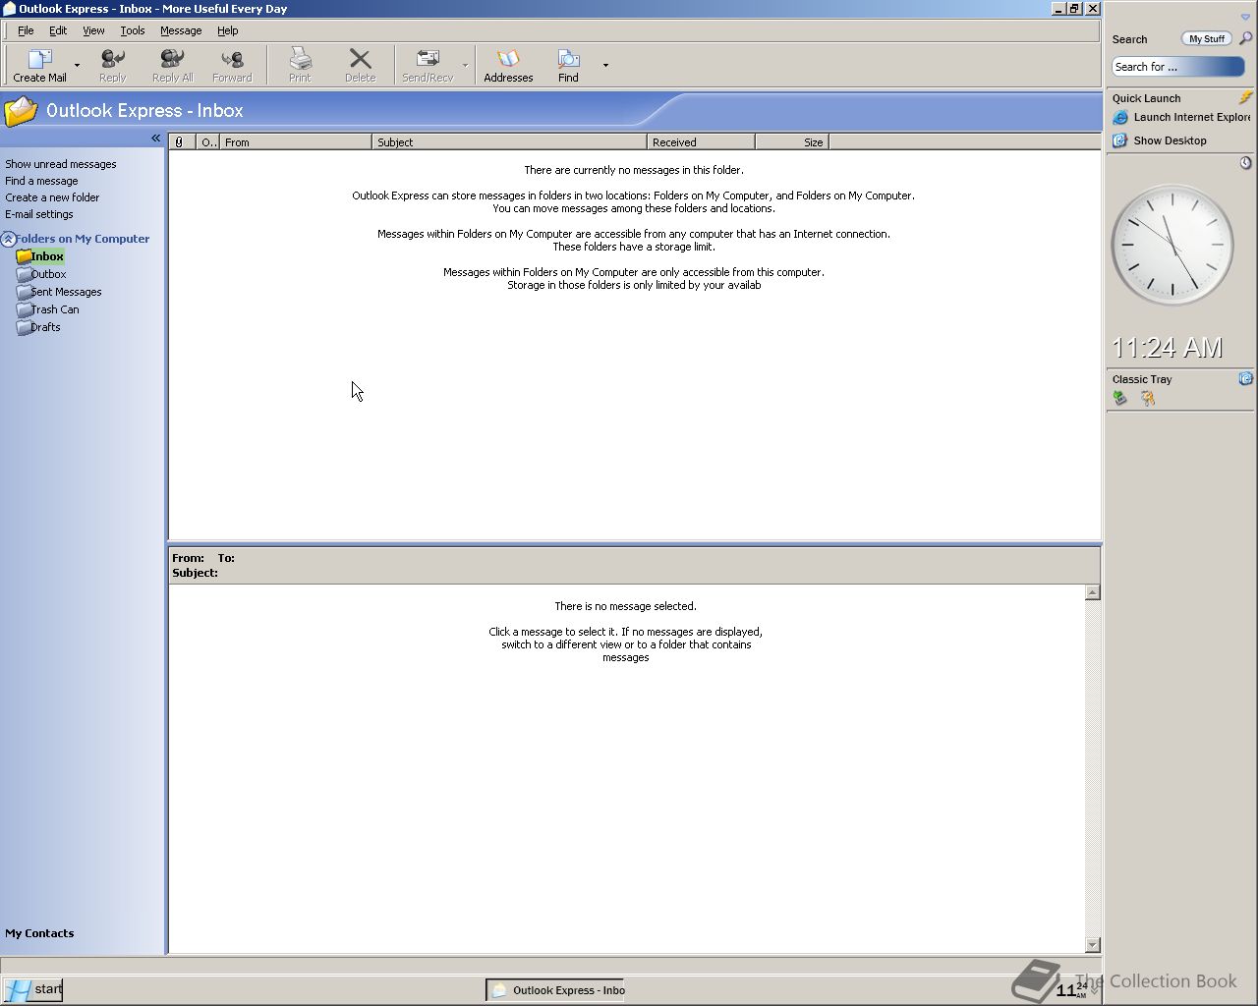Open the Tools menu
1258x1006 pixels.
tap(132, 30)
